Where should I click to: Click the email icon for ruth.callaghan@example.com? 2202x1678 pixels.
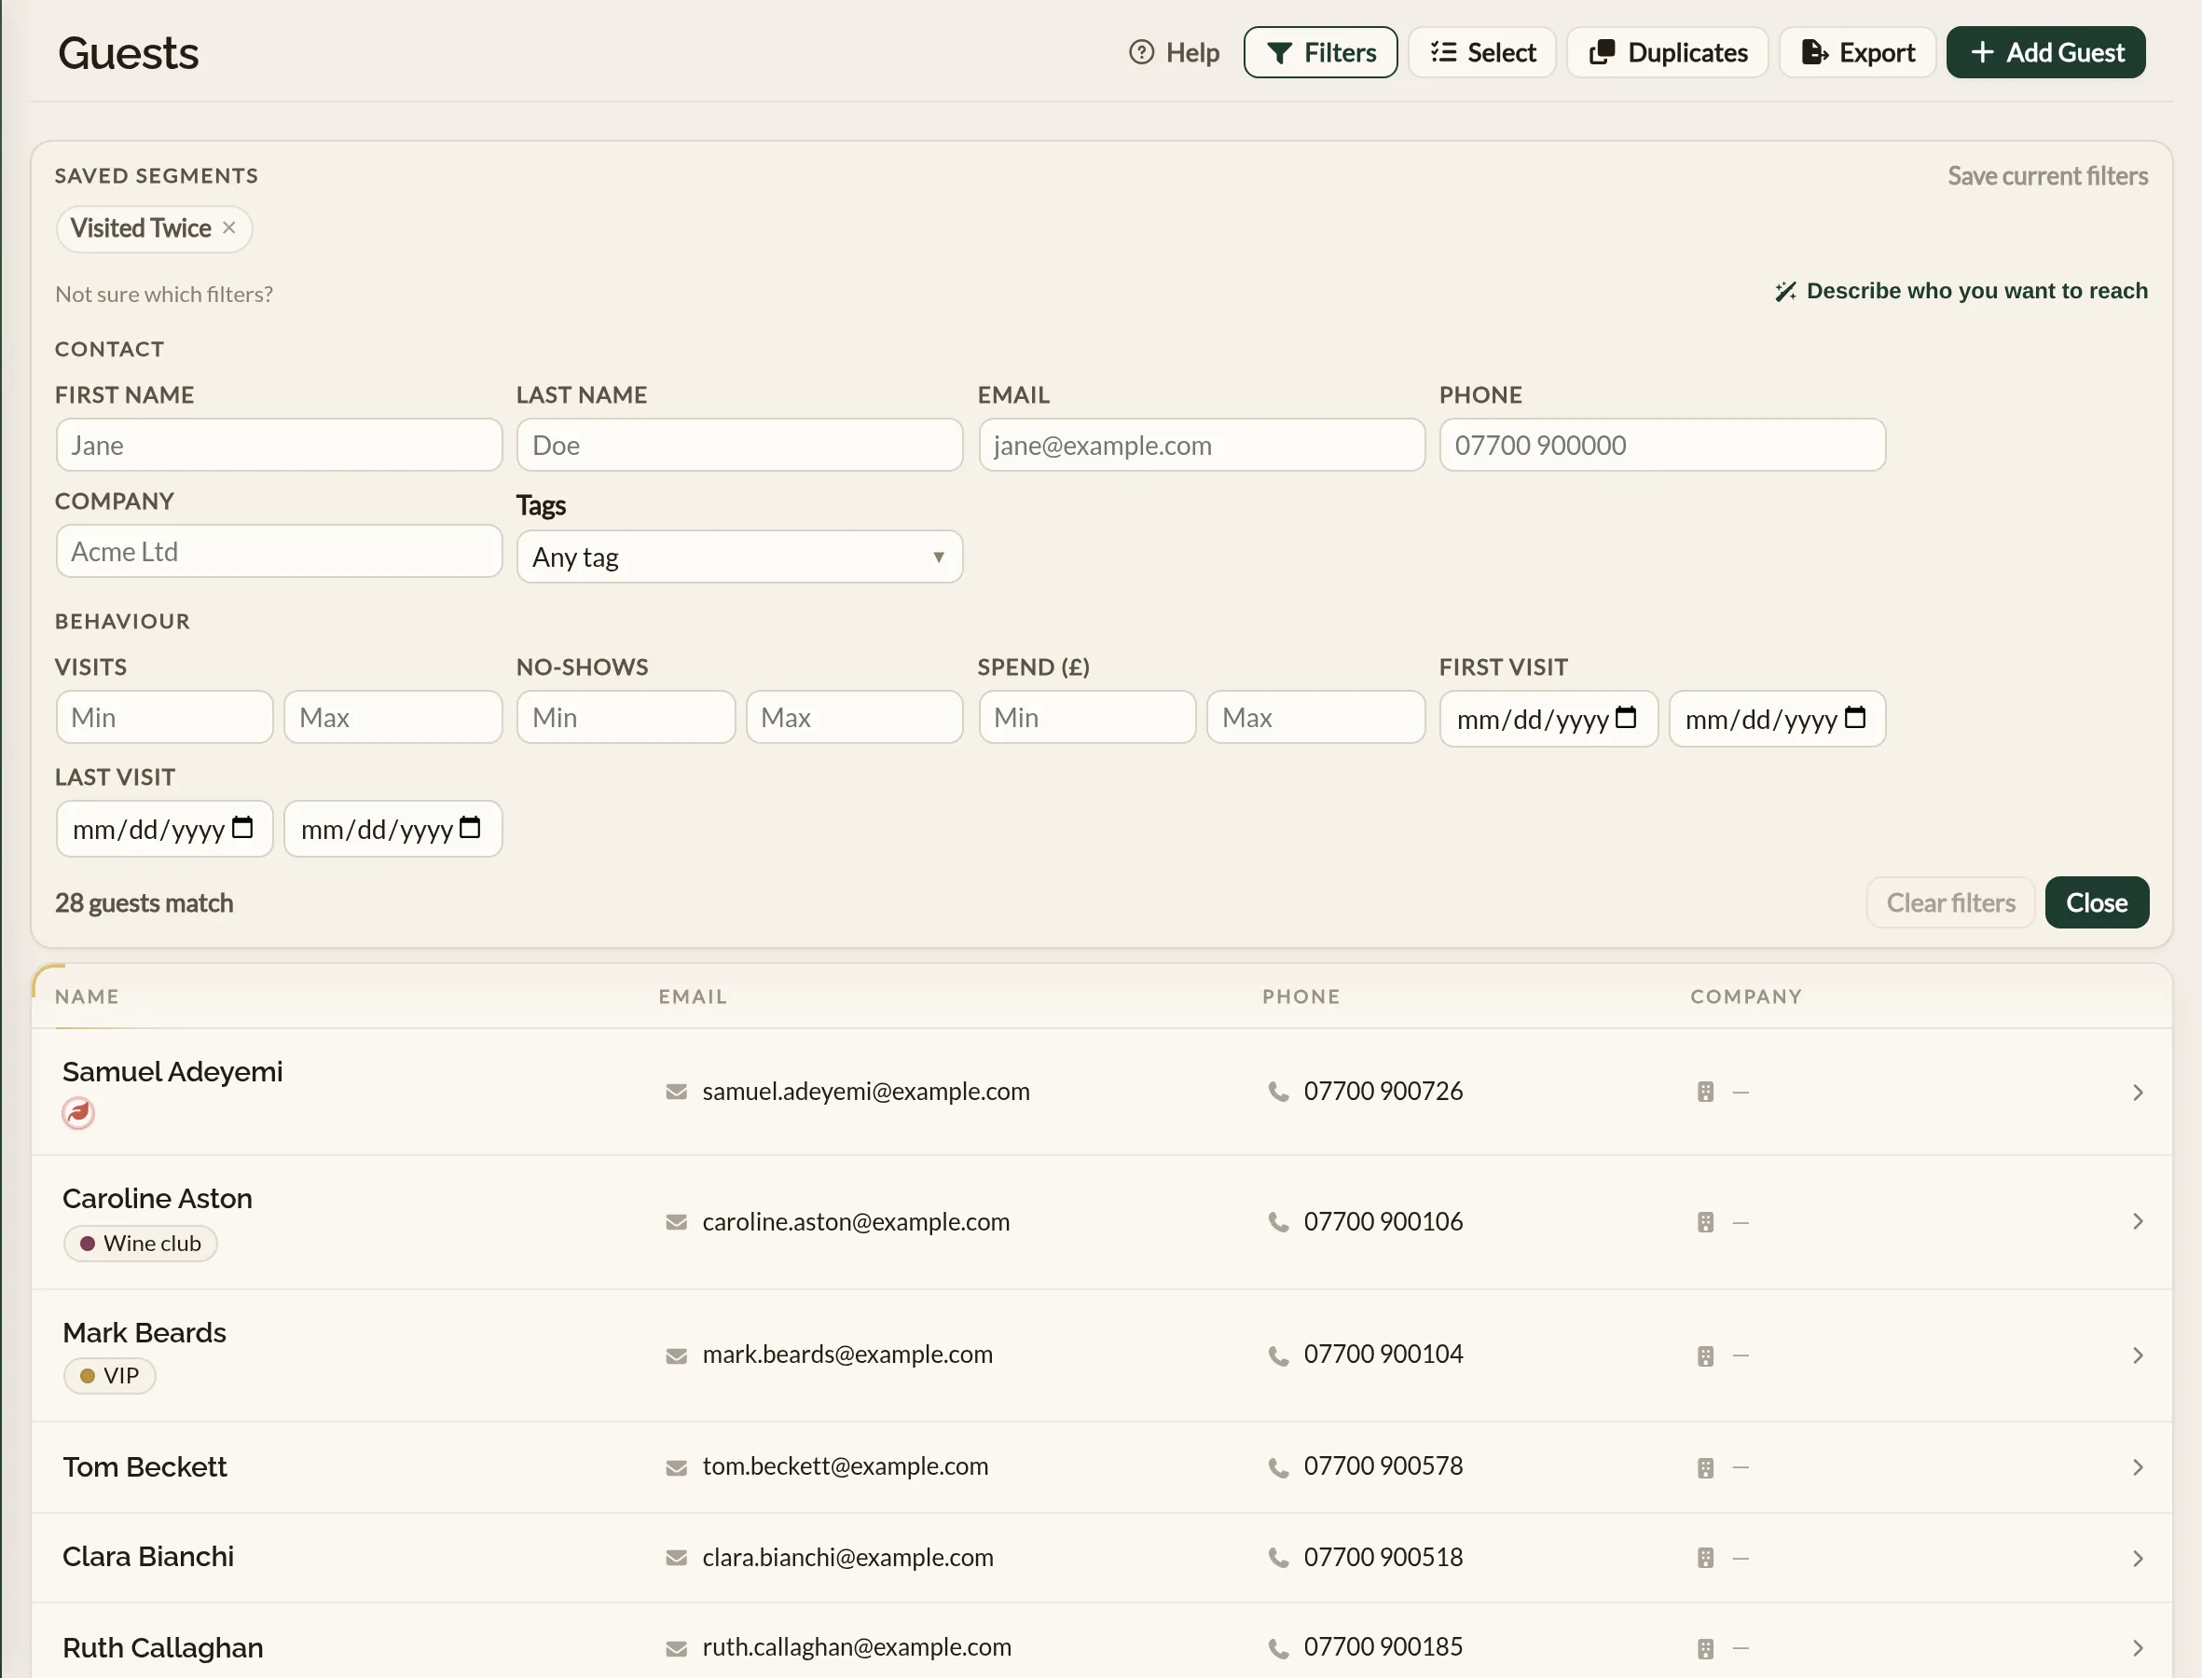pos(676,1648)
